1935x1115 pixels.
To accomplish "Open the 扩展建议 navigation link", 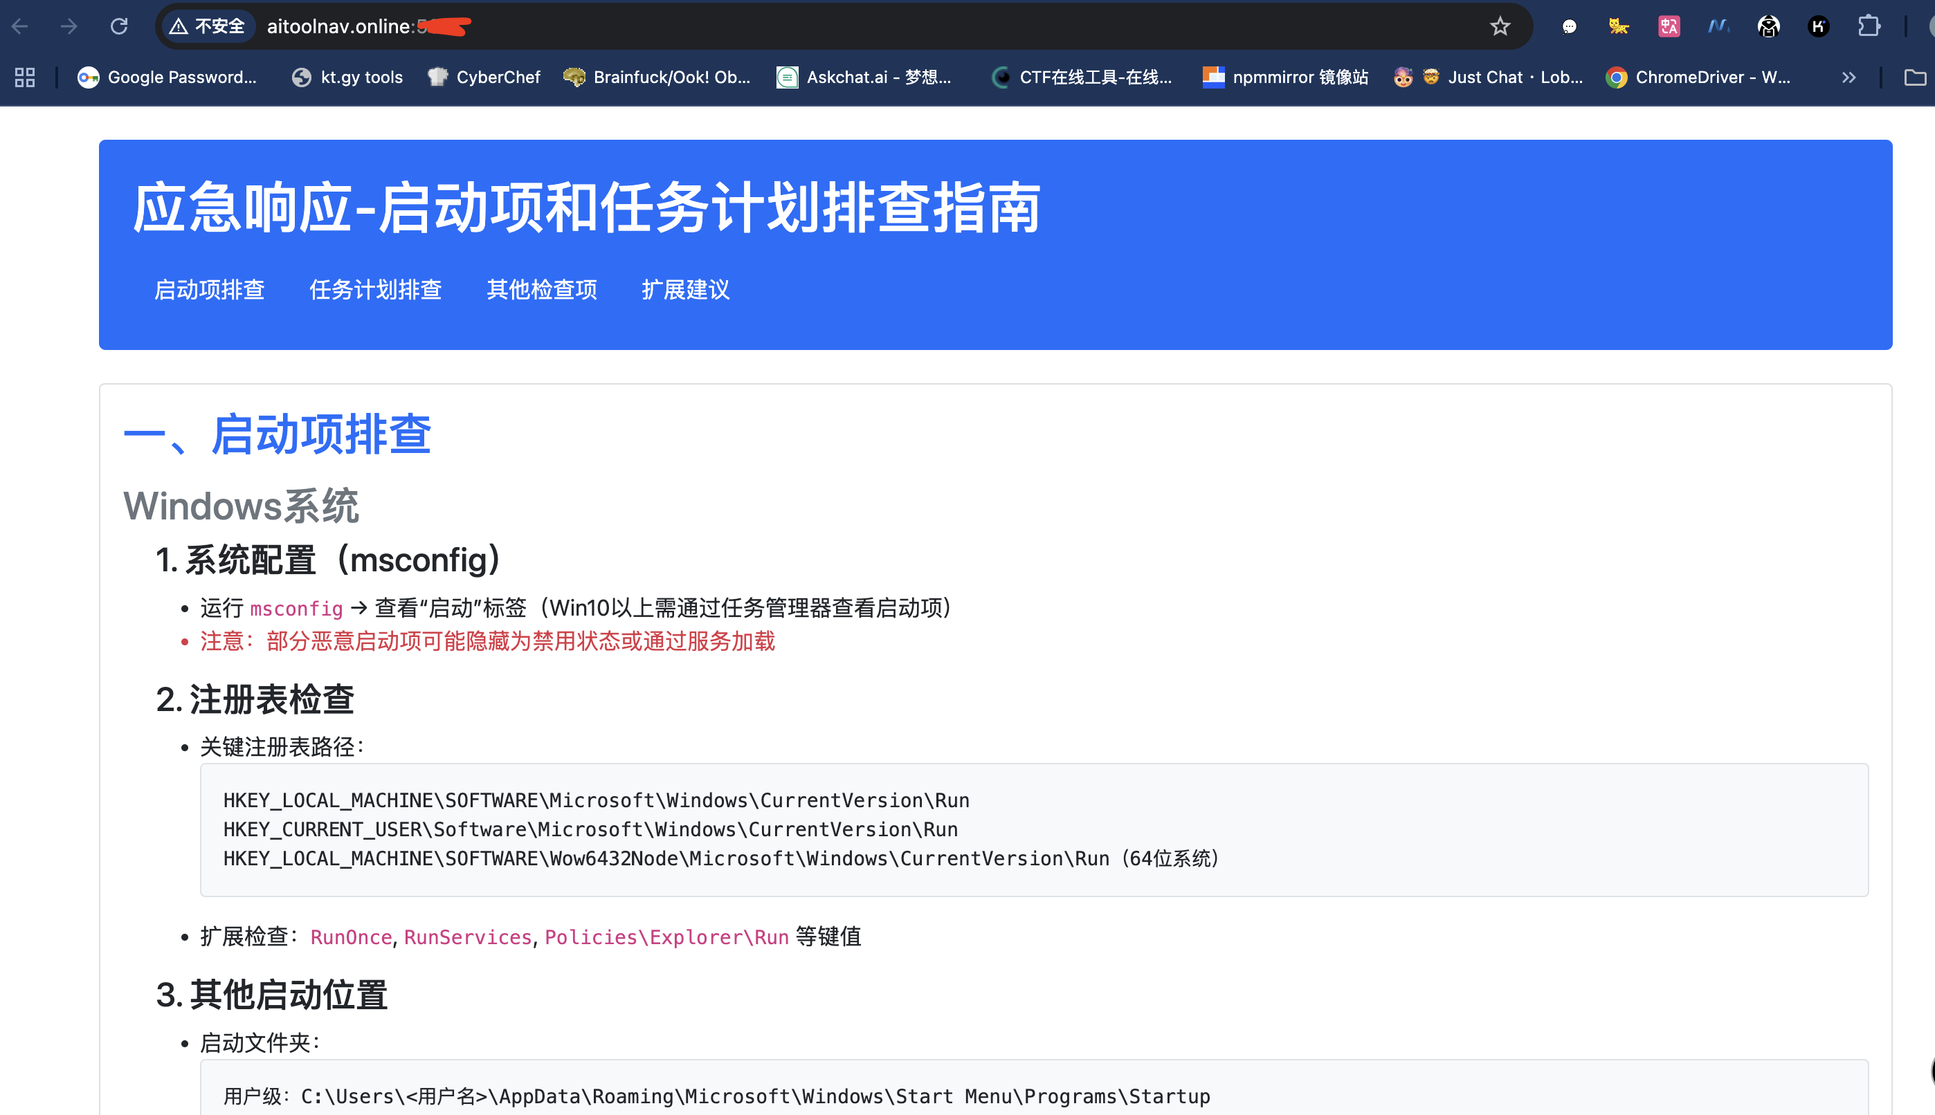I will pos(685,291).
